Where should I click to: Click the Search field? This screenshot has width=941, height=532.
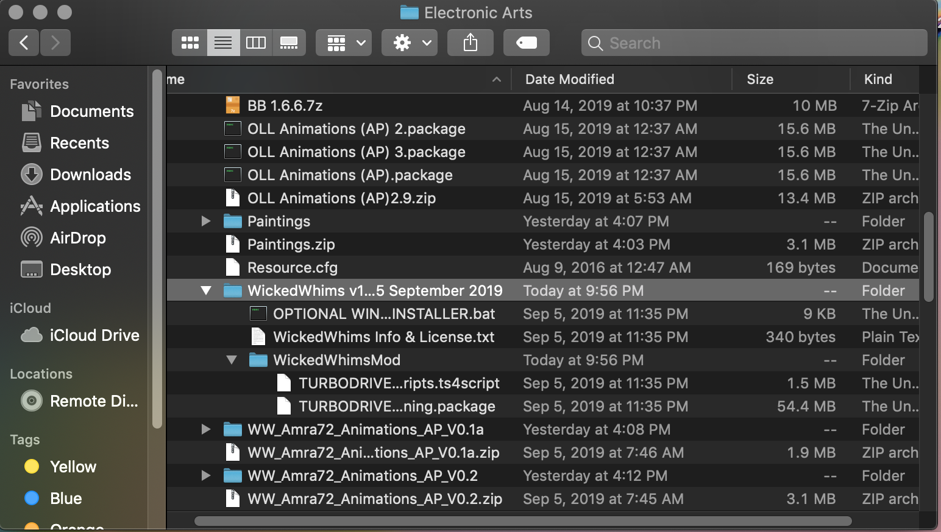pos(755,43)
